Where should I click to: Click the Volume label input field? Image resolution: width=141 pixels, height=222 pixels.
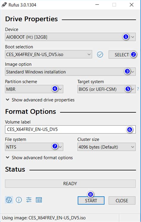coord(70,129)
